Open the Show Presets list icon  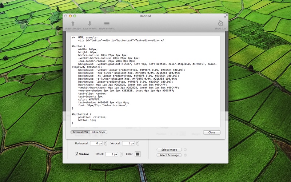click(107, 24)
